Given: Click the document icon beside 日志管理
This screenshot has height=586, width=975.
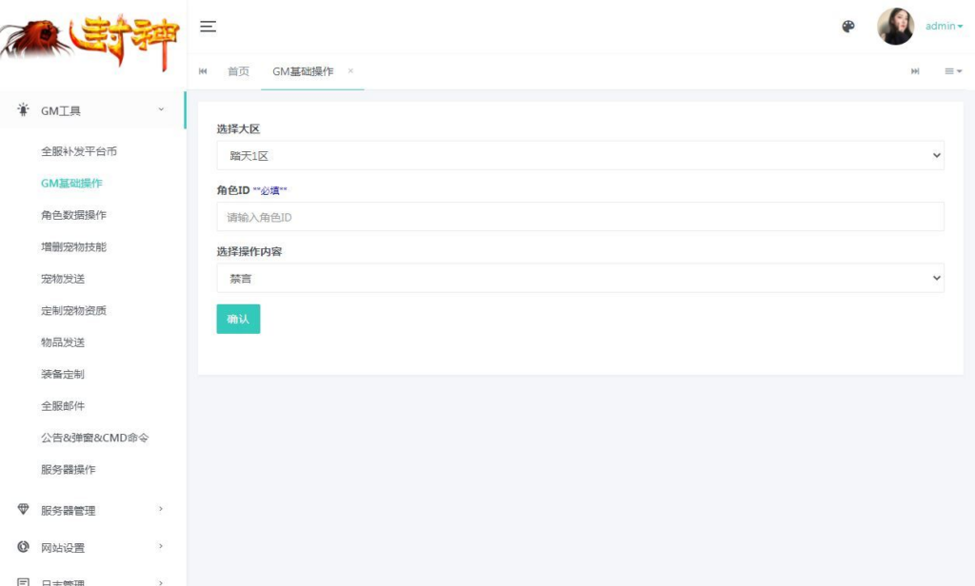Looking at the screenshot, I should click(x=22, y=581).
